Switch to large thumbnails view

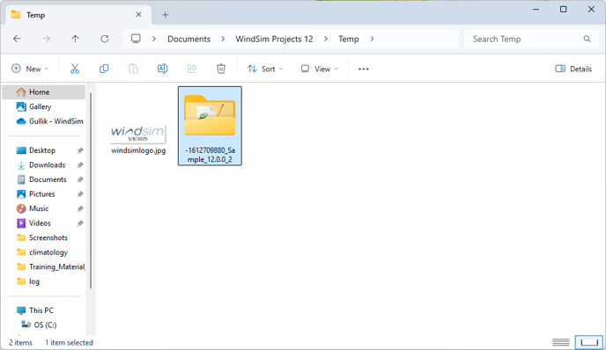click(x=589, y=342)
